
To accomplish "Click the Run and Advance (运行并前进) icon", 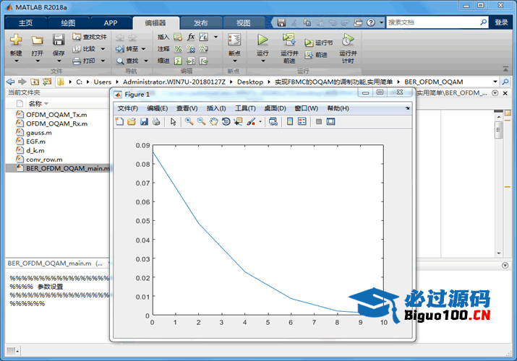I will (289, 40).
